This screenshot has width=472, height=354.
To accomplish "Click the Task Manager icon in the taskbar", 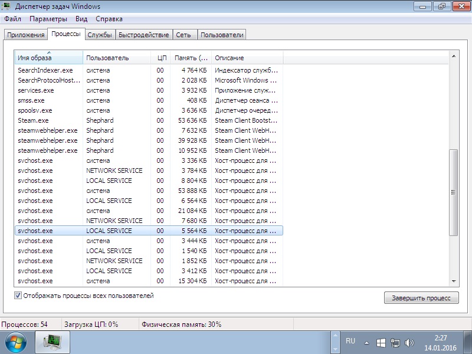I will (x=53, y=342).
